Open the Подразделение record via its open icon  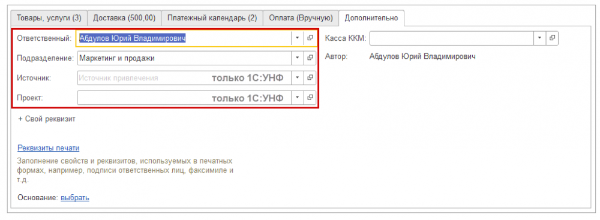pyautogui.click(x=310, y=58)
